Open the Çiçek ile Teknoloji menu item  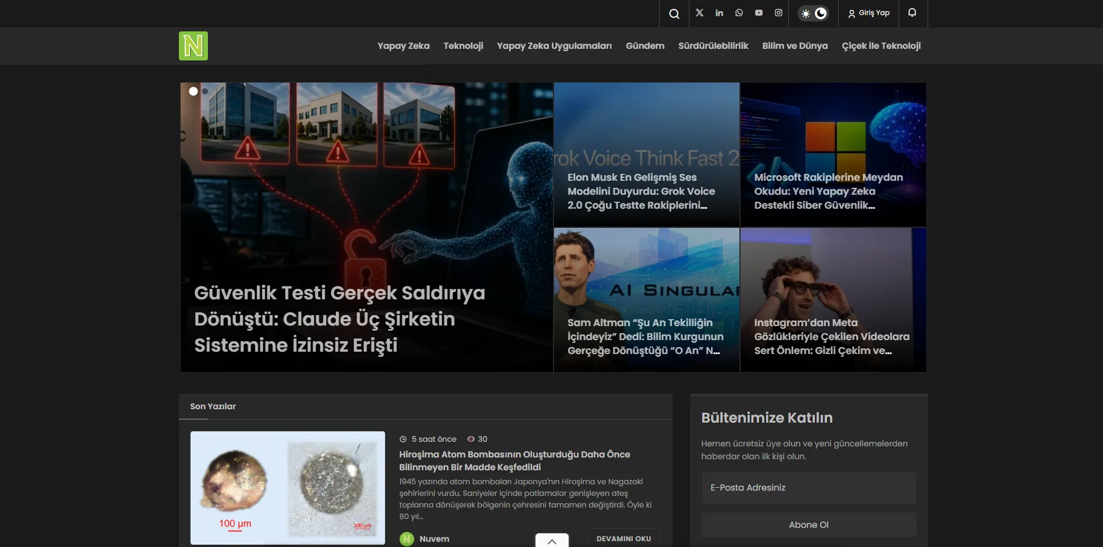(x=881, y=46)
